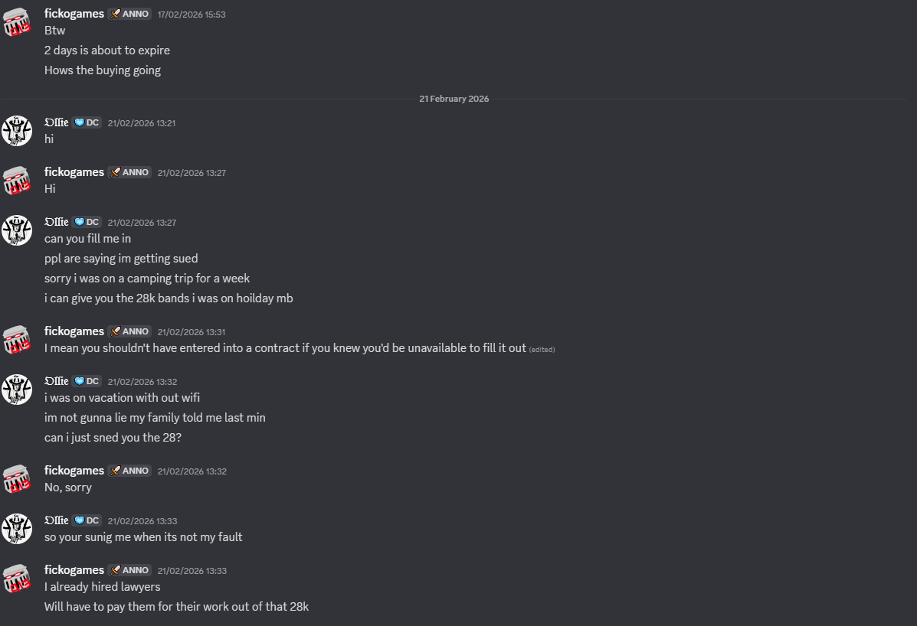This screenshot has width=917, height=626.
Task: Click the message about paying lawyers from 28k
Action: (176, 607)
